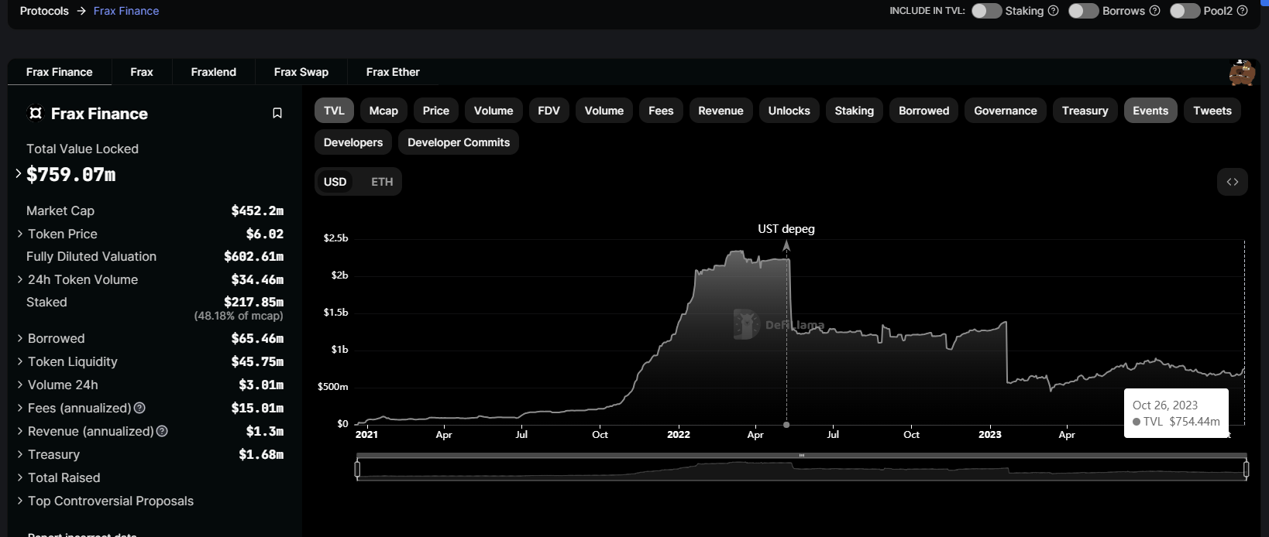Expand the Borrowed details row

pyautogui.click(x=20, y=338)
